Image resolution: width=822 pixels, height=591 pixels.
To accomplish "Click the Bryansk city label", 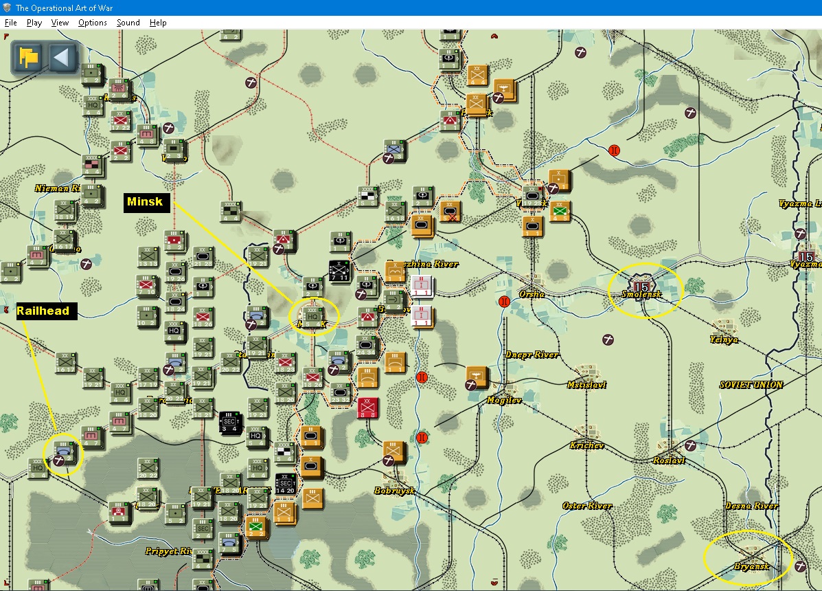I will (x=751, y=566).
